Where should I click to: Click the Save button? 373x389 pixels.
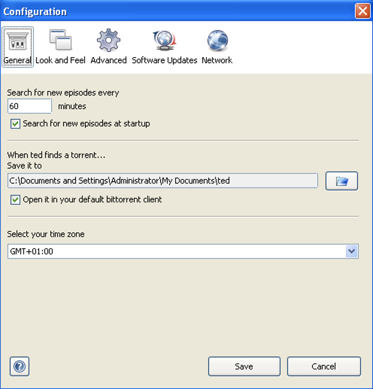click(x=244, y=367)
